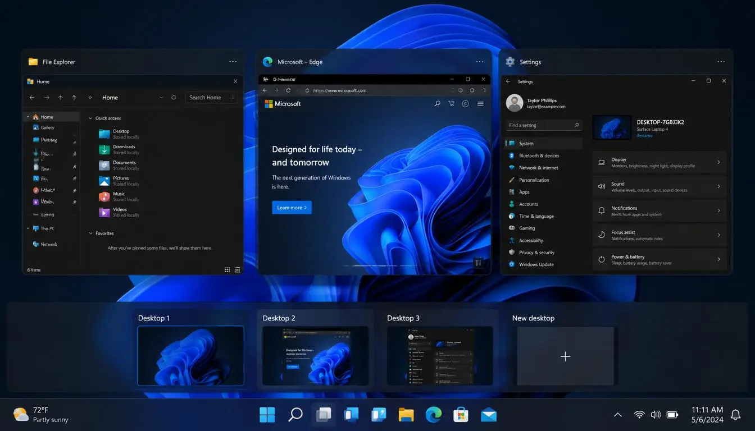Open the notification bell in system tray
The width and height of the screenshot is (755, 431).
[735, 415]
